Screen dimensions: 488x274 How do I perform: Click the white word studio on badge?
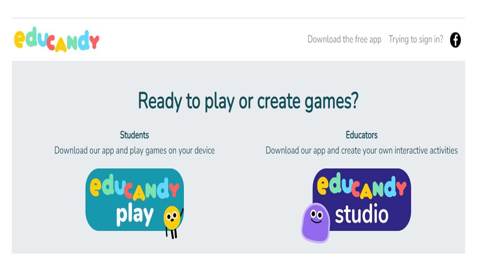(361, 215)
